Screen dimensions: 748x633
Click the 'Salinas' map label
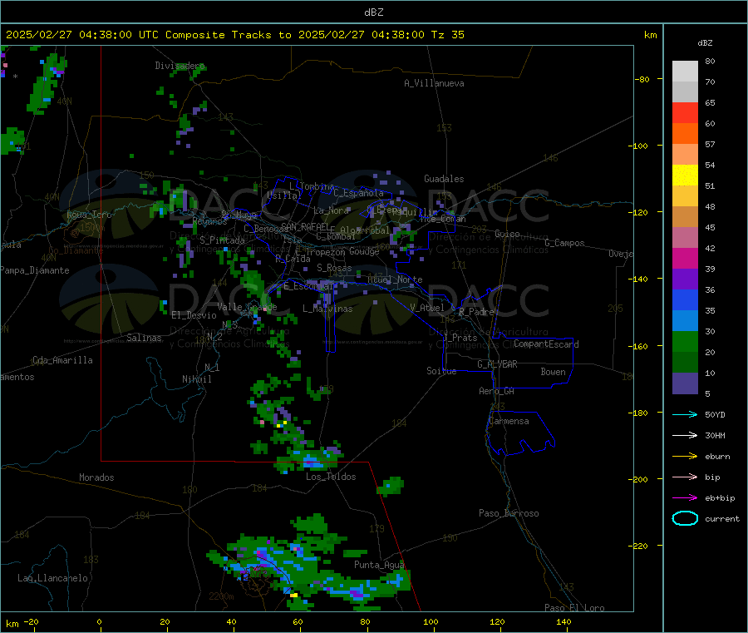click(144, 338)
